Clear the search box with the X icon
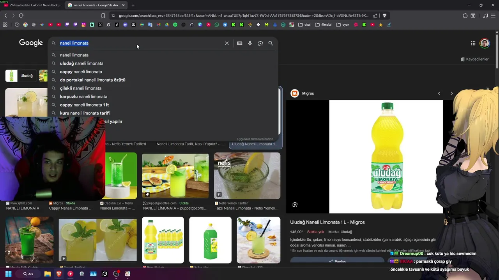Screen dimensions: 499x280 tap(227, 43)
